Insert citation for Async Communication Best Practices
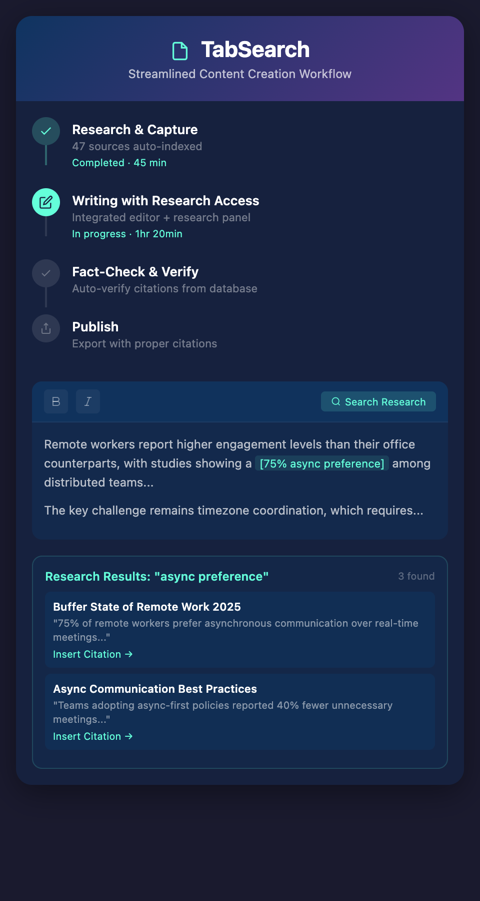480x901 pixels. [x=92, y=736]
